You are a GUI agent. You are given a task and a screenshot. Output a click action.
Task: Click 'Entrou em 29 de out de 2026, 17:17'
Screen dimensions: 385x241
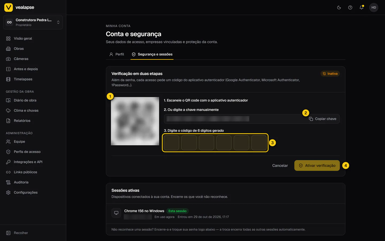click(203, 217)
